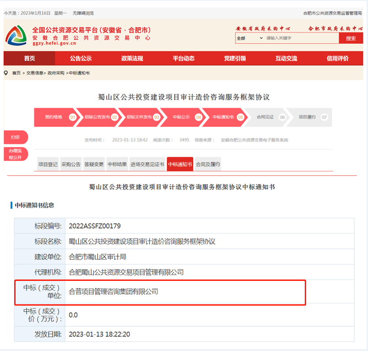The width and height of the screenshot is (368, 351).
Task: Click the winning bidder 合普项目管理咨询集团有限公司
Action: click(113, 291)
